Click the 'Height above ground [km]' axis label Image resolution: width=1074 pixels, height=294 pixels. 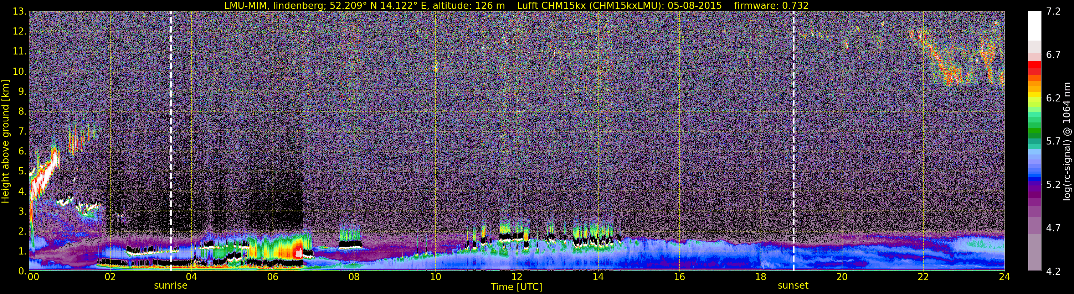pos(5,141)
